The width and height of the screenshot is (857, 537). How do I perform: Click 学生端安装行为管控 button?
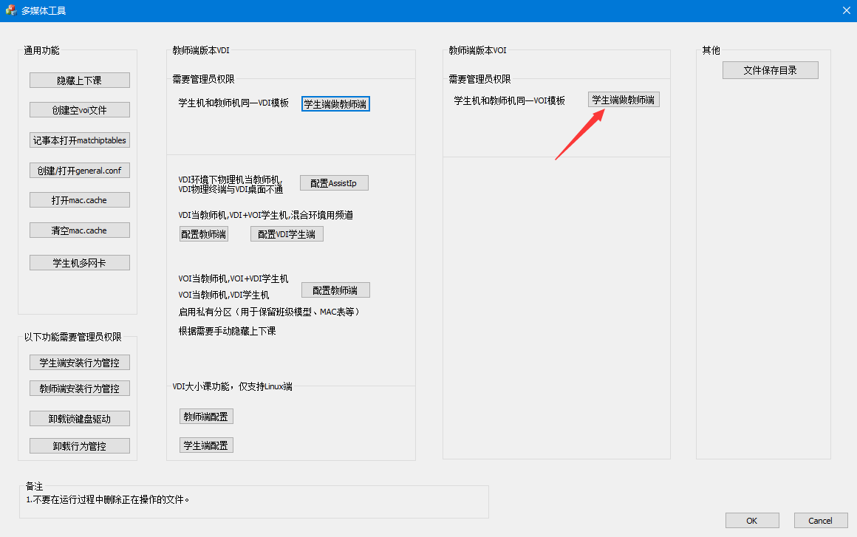tap(80, 363)
